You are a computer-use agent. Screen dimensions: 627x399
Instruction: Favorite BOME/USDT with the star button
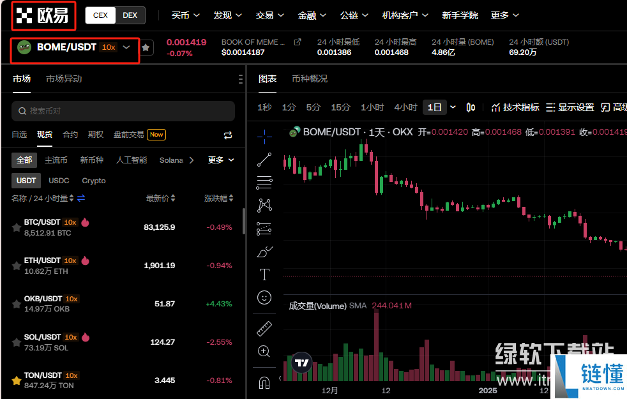click(146, 48)
